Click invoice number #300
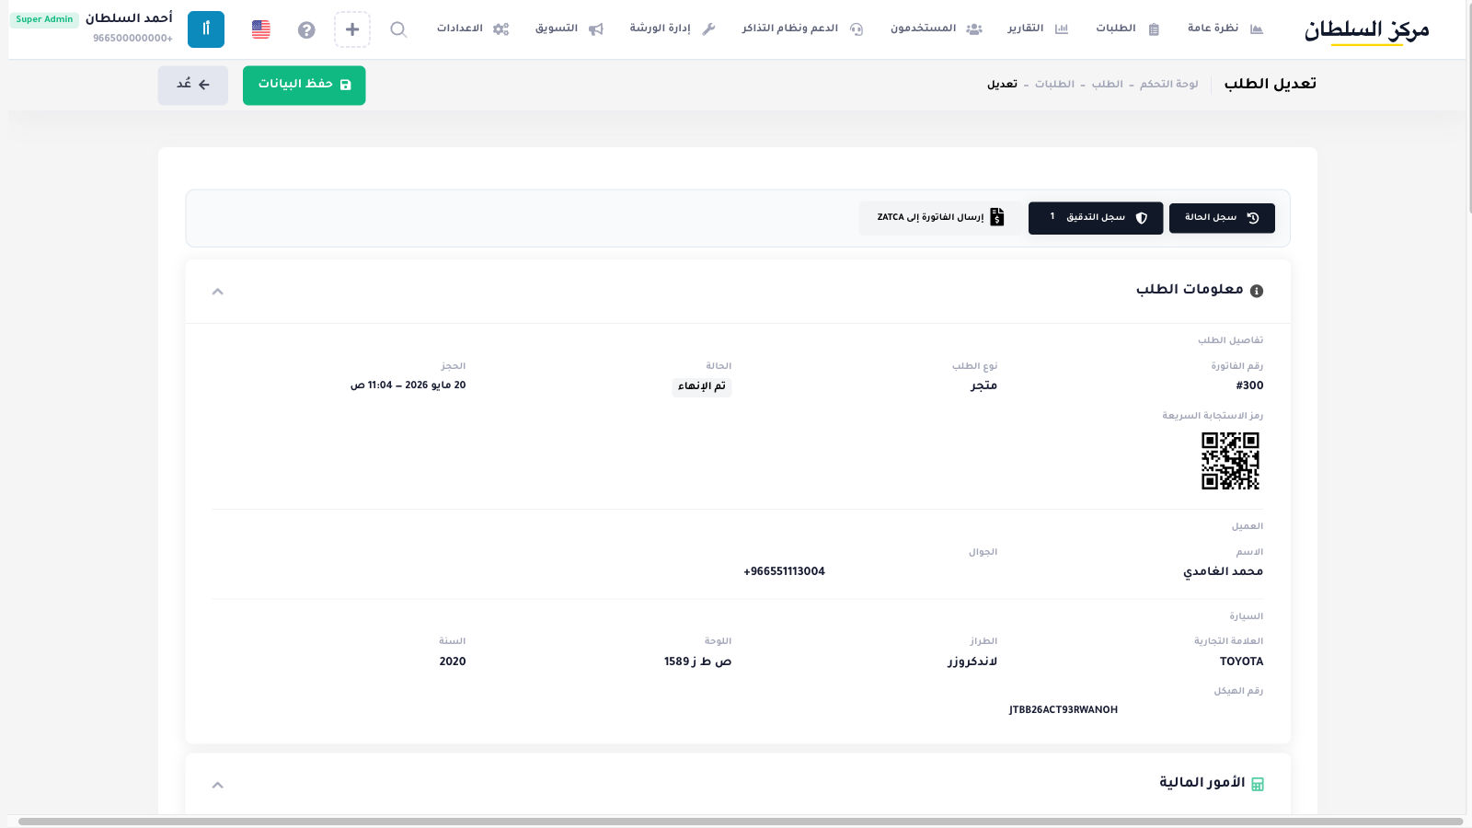The height and width of the screenshot is (828, 1472). pyautogui.click(x=1249, y=386)
